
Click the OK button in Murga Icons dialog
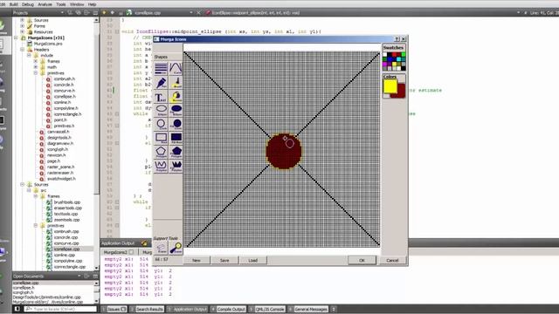[x=362, y=260]
